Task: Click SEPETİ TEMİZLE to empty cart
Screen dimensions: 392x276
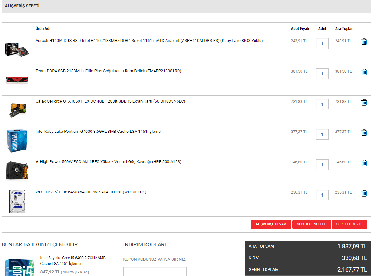Action: (x=349, y=224)
